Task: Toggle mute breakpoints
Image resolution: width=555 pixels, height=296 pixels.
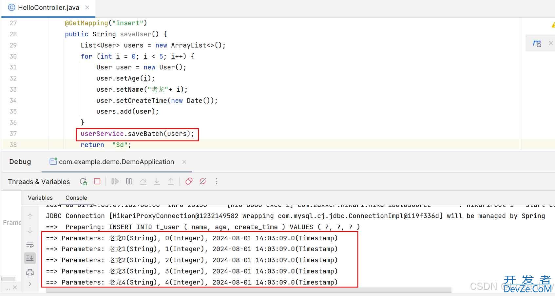Action: point(203,181)
